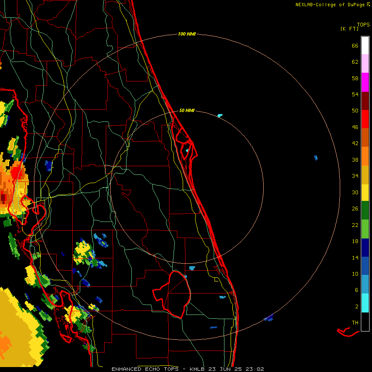The width and height of the screenshot is (372, 372).
Task: Select the dark orange 42 kft legend swatch
Action: pos(365,137)
